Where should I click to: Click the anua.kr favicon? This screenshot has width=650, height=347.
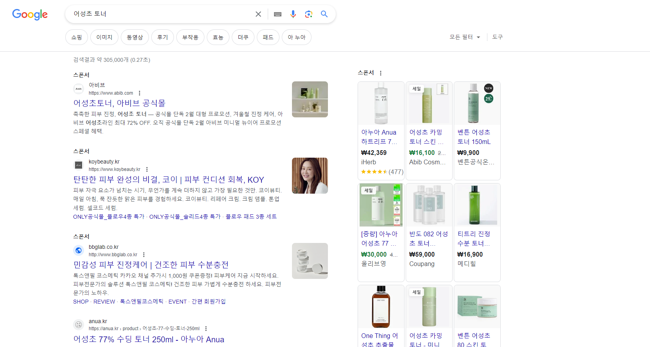pos(79,325)
